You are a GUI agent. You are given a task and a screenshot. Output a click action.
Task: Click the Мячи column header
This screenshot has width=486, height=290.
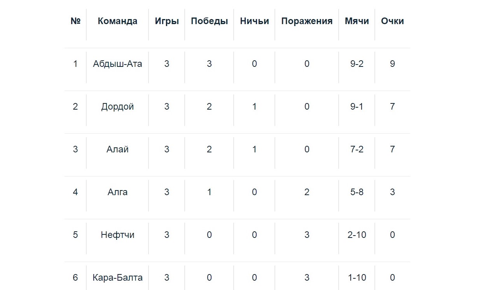click(x=357, y=21)
